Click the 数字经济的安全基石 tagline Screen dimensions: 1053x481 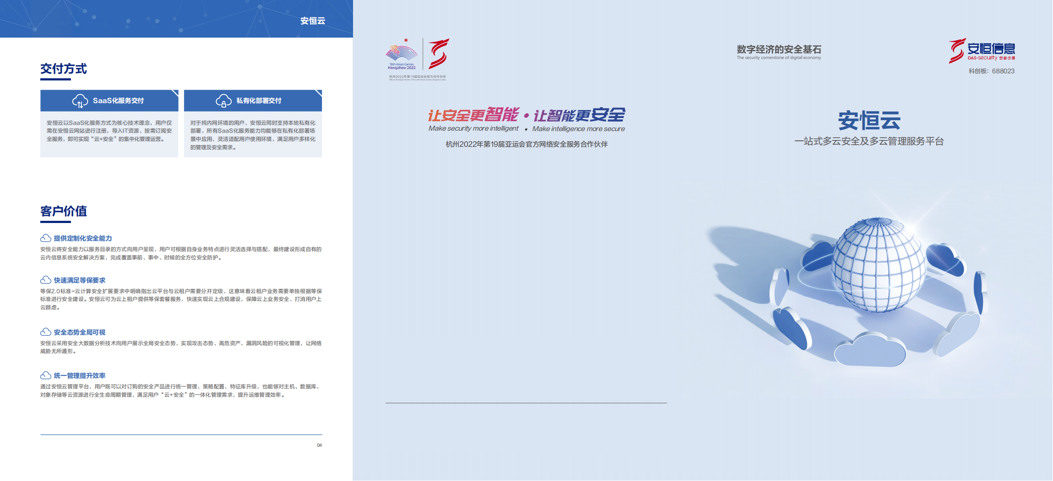[779, 49]
